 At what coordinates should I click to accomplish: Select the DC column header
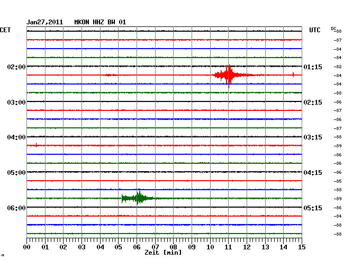pos(333,29)
